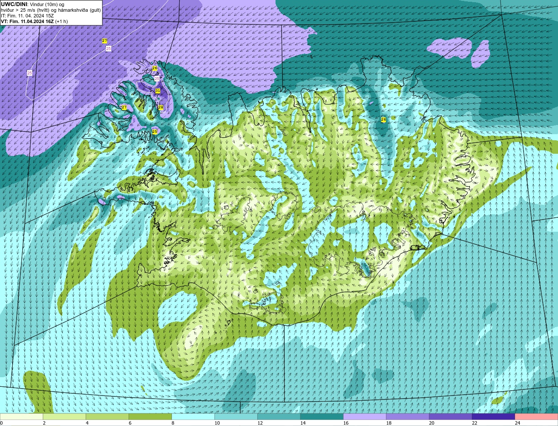
Task: Click the scale label '20' on the color bar
Action: coord(431,423)
